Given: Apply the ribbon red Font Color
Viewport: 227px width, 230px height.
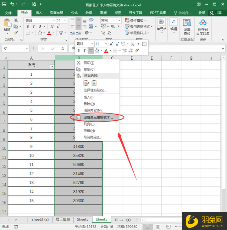Looking at the screenshot, I should [49, 33].
